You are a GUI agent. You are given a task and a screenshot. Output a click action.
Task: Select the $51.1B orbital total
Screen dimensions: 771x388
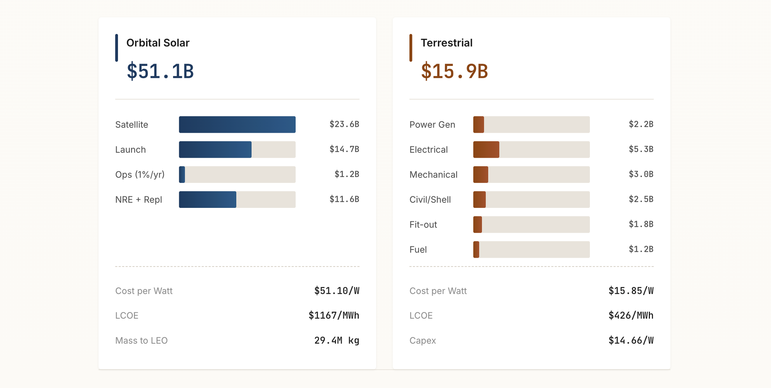click(160, 71)
